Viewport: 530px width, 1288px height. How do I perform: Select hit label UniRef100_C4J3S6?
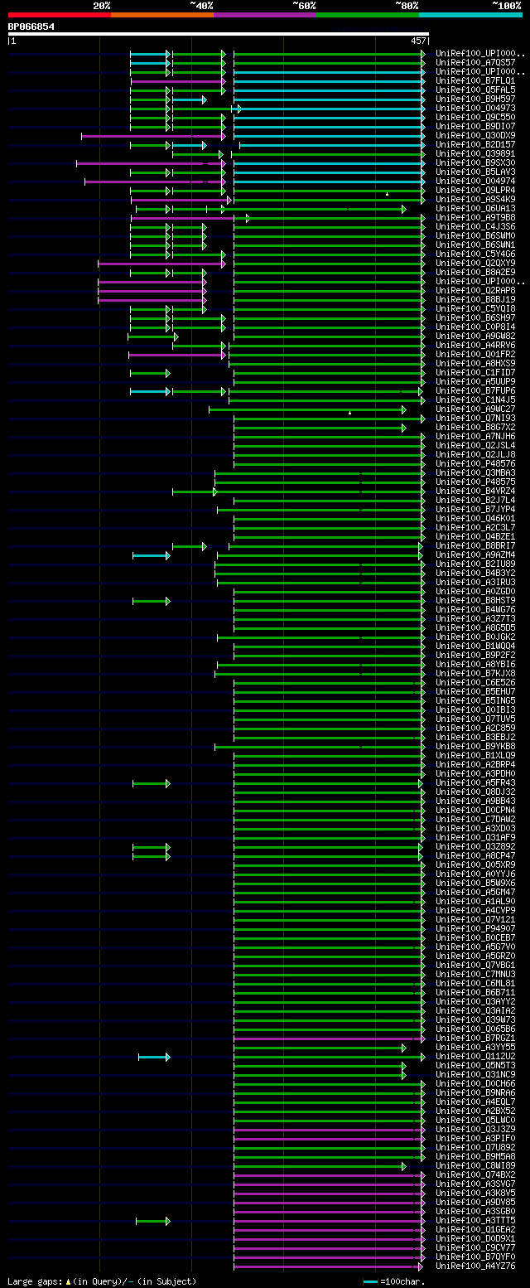pos(475,226)
